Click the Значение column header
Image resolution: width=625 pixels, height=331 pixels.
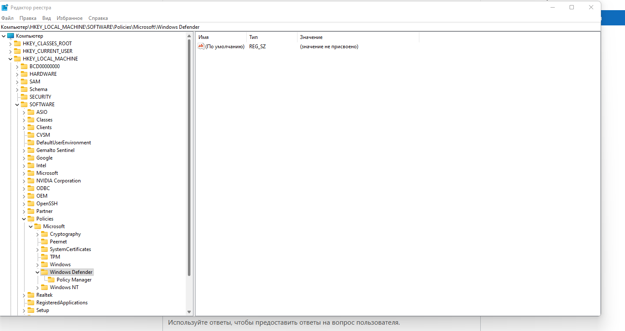(x=358, y=37)
